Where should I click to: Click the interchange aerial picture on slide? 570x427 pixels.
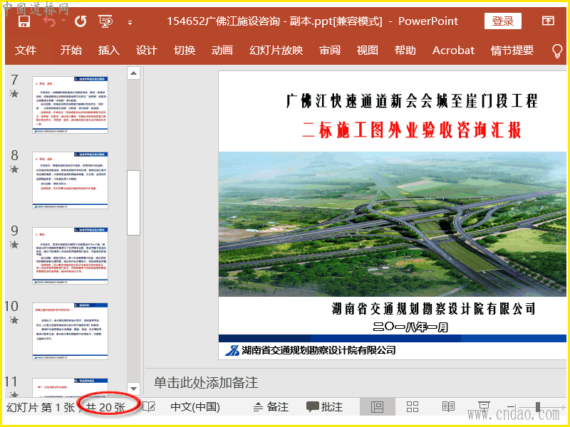[x=393, y=223]
